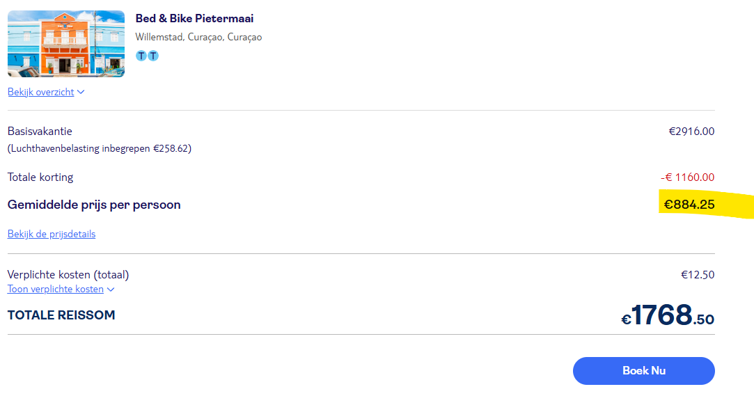Click the large total price €1768.50

(668, 315)
